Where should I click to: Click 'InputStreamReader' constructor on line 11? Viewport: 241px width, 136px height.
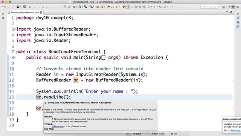[x=97, y=74]
